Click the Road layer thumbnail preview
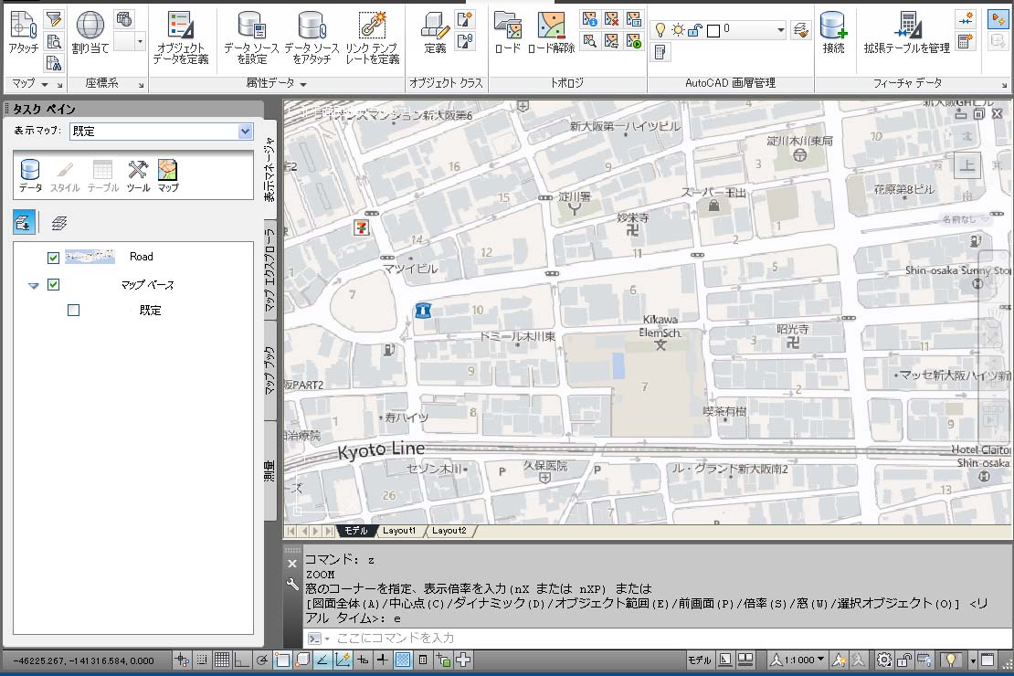1014x676 pixels. 90,257
